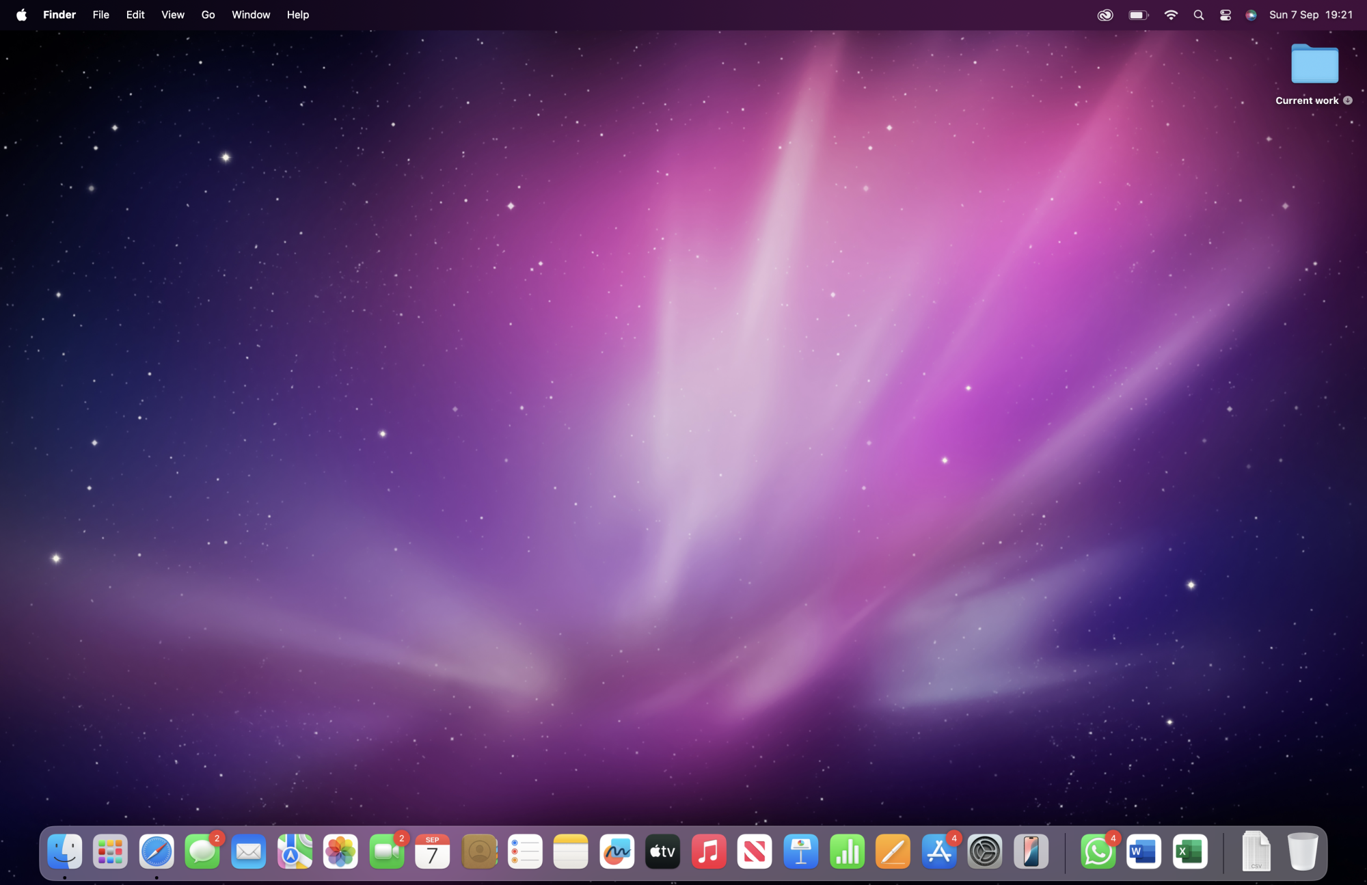Show the battery status dropdown

tap(1138, 15)
